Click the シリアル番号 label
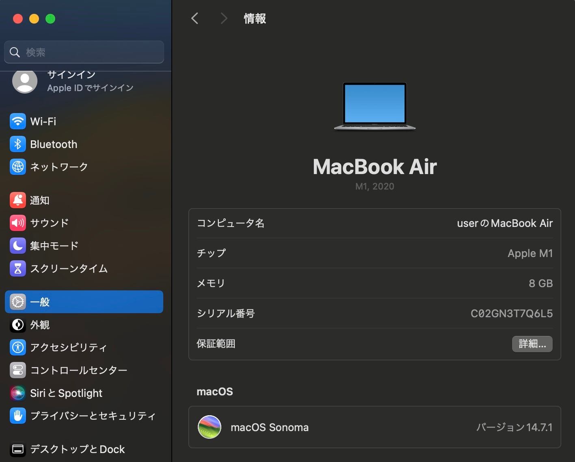Screen dimensions: 575x462 (226, 313)
